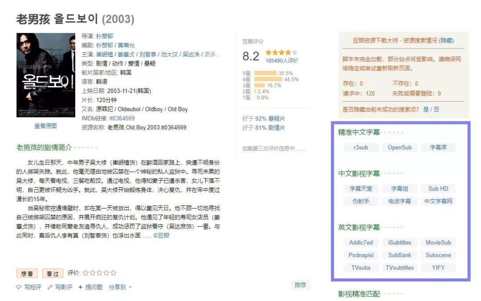Click 否 to keep showing unsuccessful searches
Image resolution: width=481 pixels, height=301 pixels.
coord(436,109)
